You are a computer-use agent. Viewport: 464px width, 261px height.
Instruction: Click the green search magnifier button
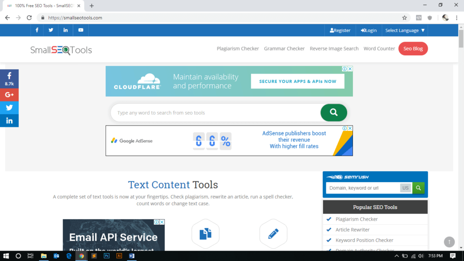point(333,112)
